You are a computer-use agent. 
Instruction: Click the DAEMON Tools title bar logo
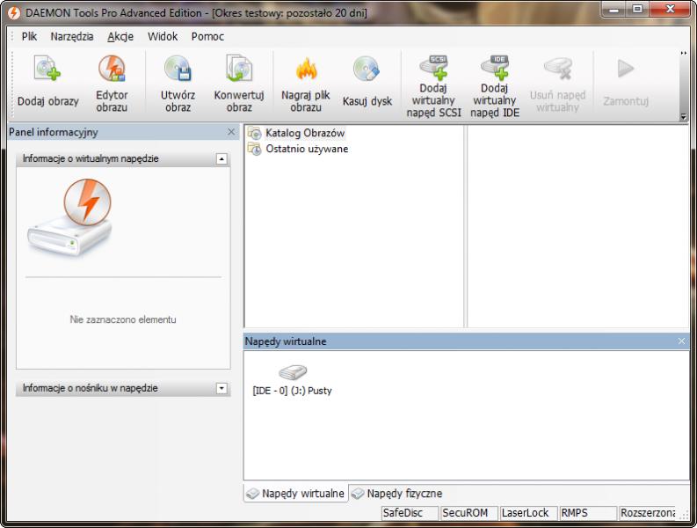(14, 13)
